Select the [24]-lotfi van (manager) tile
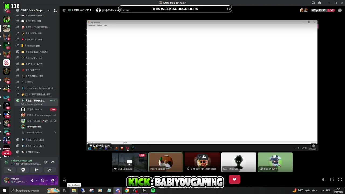Image resolution: width=345 pixels, height=194 pixels. (202, 162)
